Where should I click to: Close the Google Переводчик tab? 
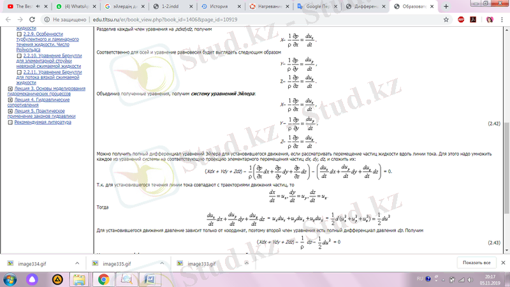[x=336, y=6]
